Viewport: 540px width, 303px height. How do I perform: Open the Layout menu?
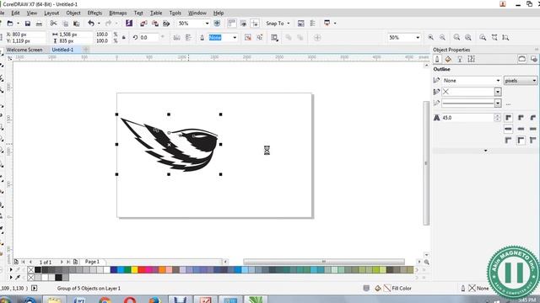pos(51,13)
